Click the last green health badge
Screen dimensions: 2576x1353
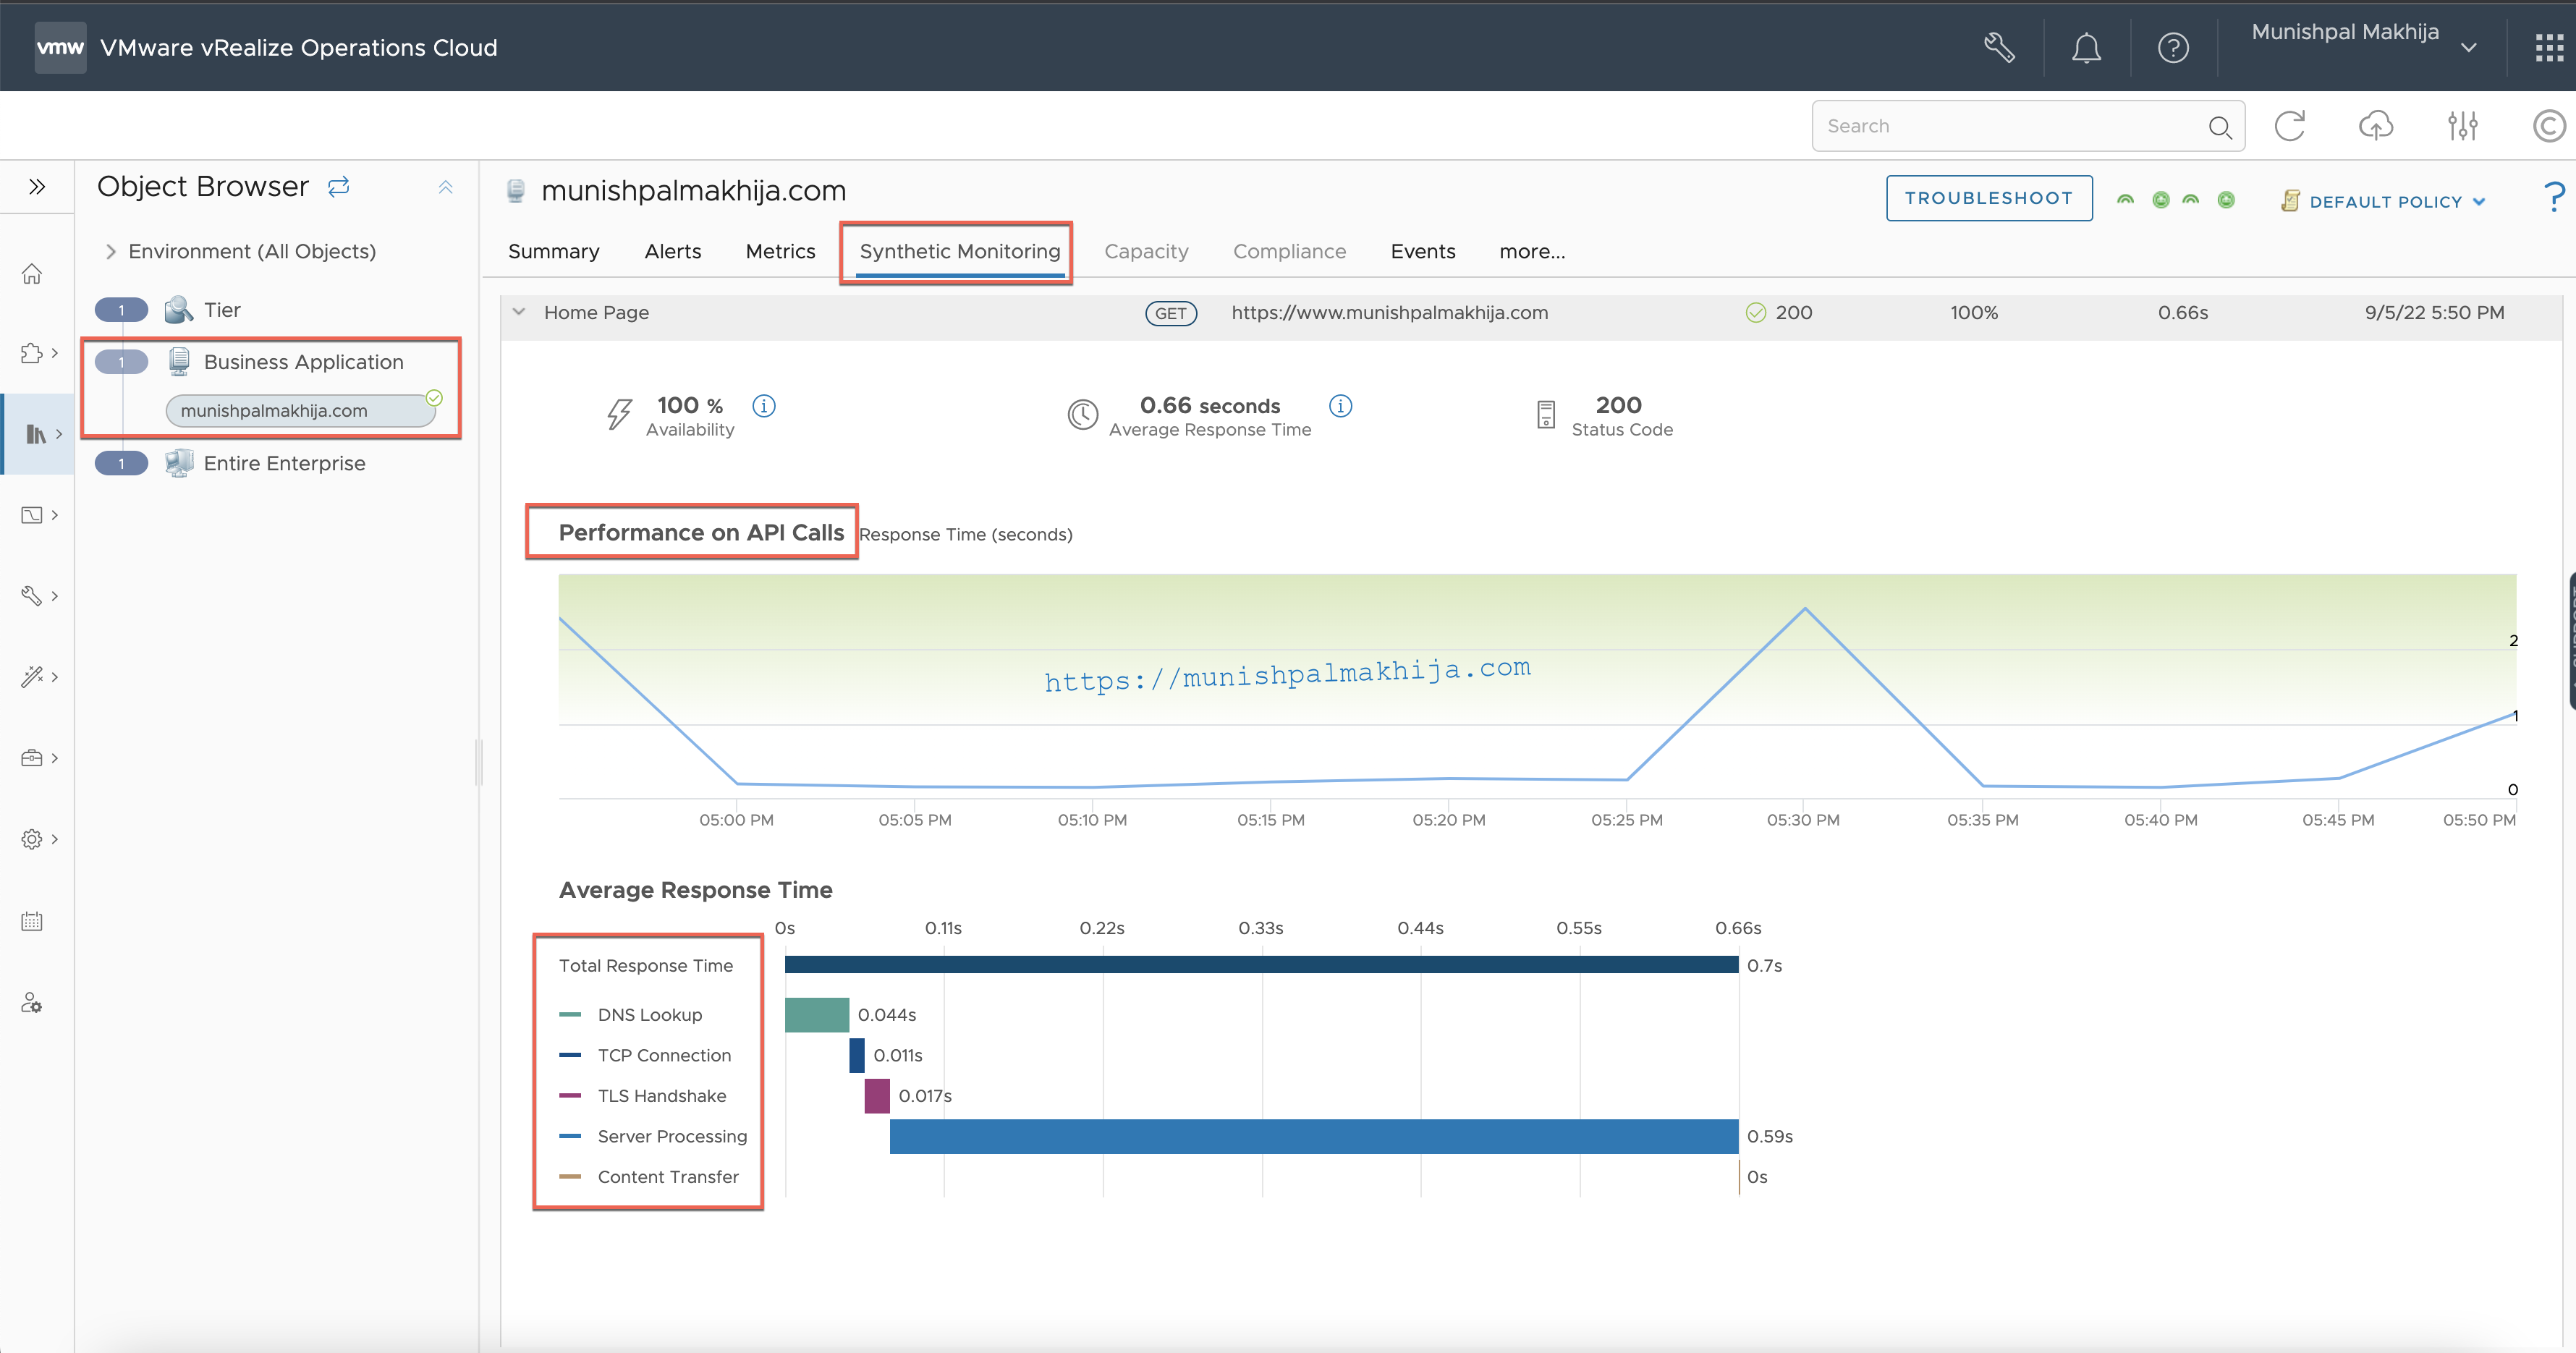pos(2226,200)
